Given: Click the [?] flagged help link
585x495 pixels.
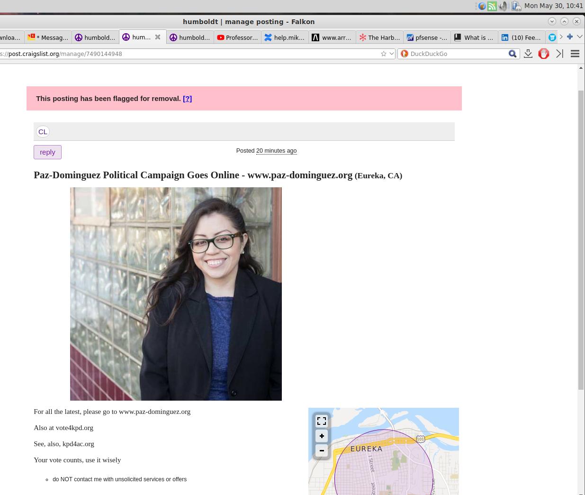Looking at the screenshot, I should tap(187, 99).
